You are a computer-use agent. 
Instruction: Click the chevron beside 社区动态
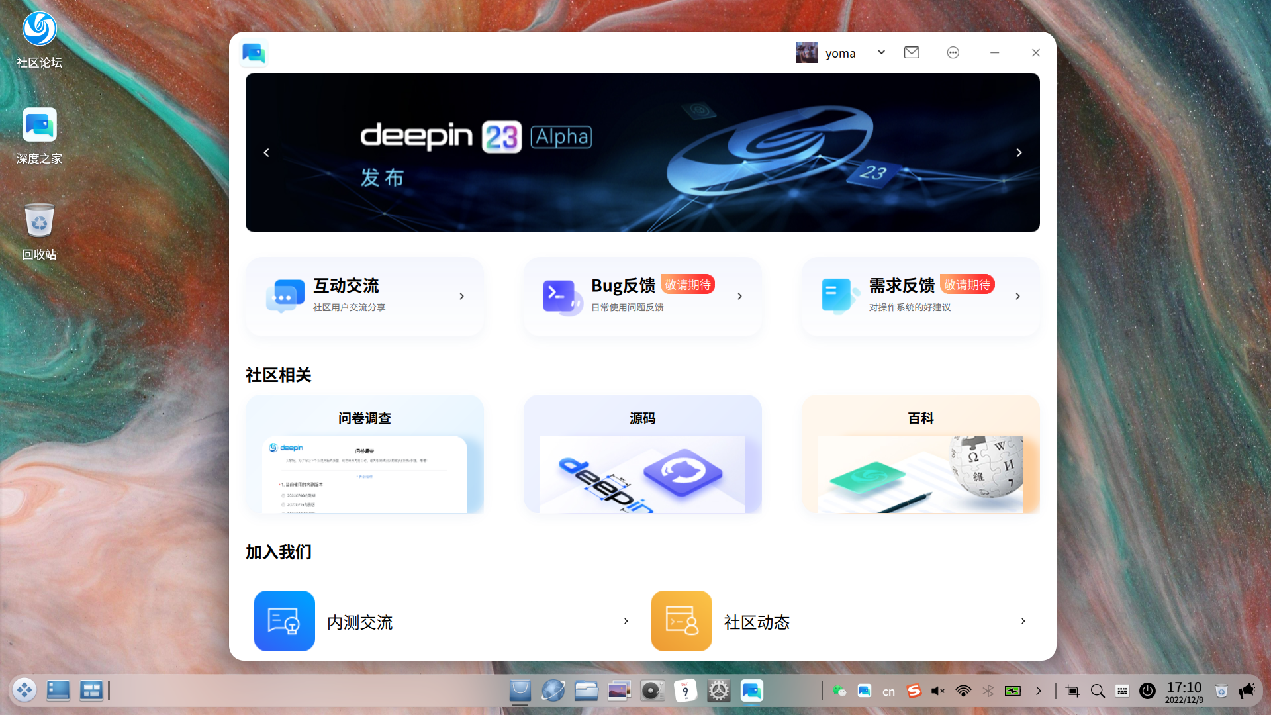click(x=1023, y=621)
